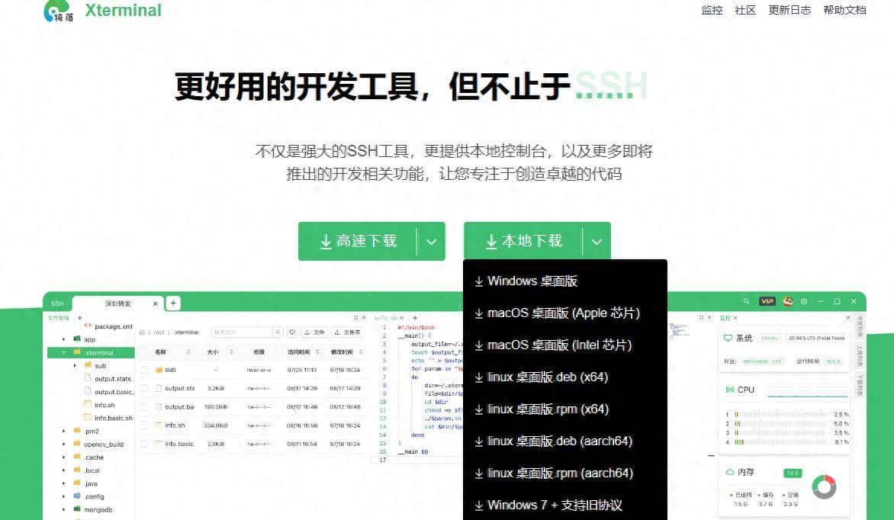
Task: Click the user avatar icon in the title bar
Action: 788,301
